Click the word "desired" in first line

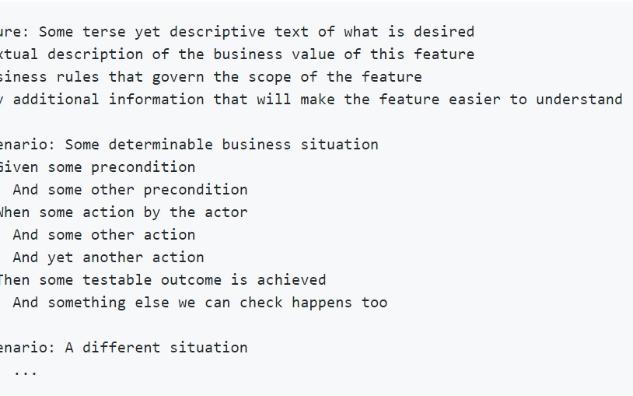coord(443,32)
